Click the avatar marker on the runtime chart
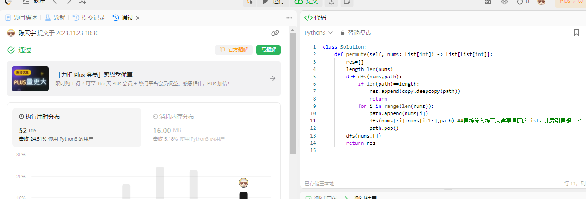Image resolution: width=586 pixels, height=199 pixels. pos(244,183)
